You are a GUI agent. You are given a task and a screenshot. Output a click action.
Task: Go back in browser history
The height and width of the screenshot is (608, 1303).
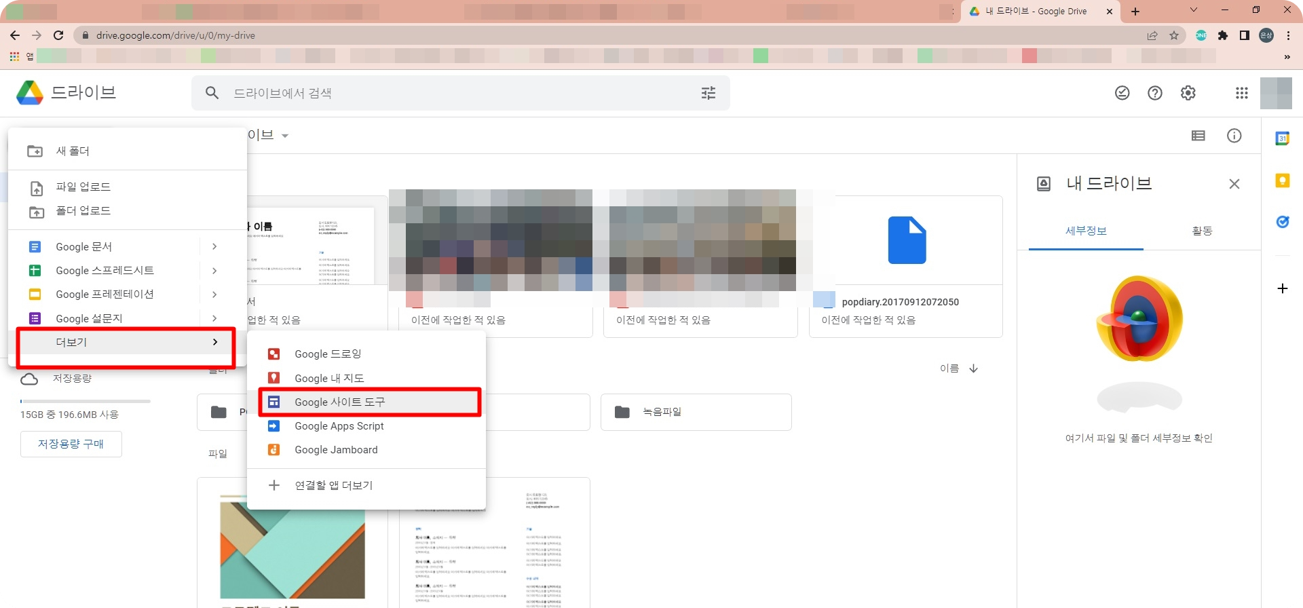point(15,35)
